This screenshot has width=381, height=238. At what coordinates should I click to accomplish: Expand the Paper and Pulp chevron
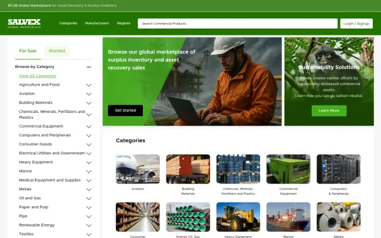click(89, 208)
